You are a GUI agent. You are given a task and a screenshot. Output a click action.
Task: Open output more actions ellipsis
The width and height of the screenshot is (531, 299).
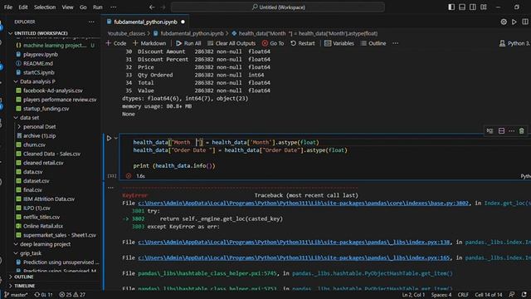(x=110, y=188)
